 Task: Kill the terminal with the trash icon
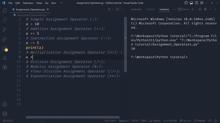[x=205, y=9]
